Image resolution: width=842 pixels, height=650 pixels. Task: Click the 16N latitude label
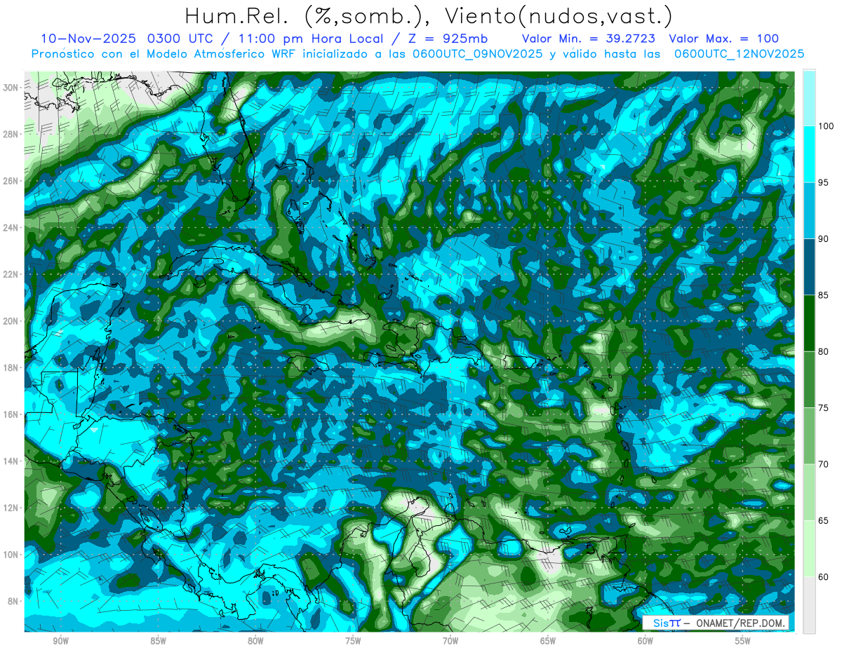tap(11, 414)
